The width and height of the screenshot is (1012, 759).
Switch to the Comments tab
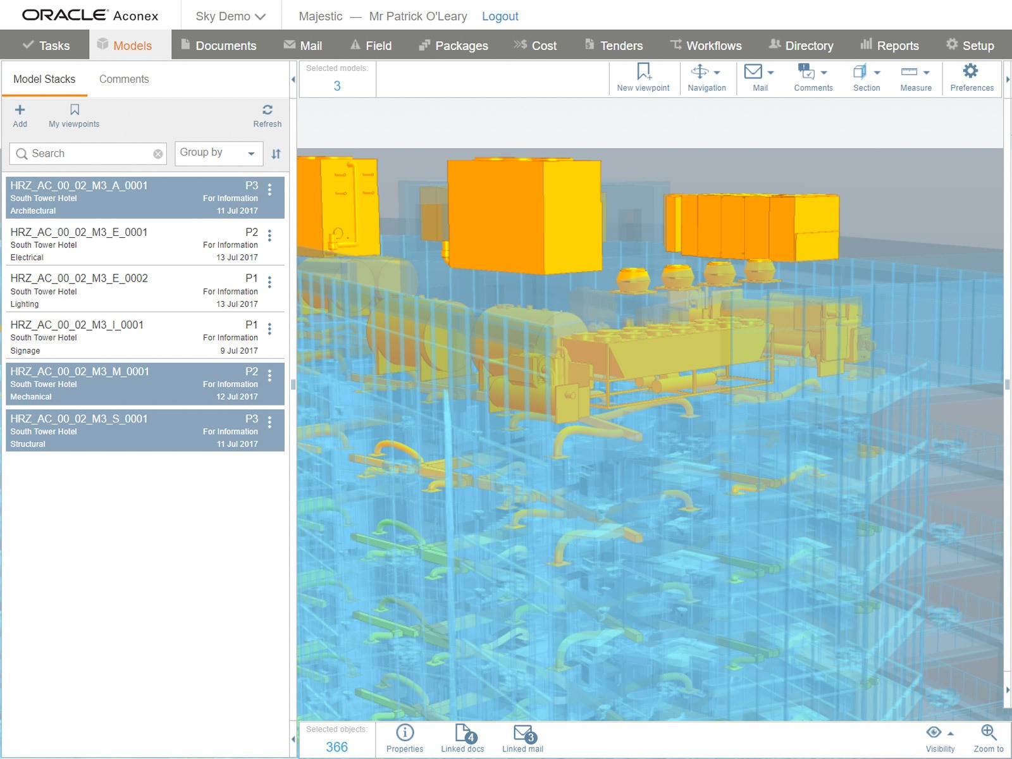click(124, 79)
